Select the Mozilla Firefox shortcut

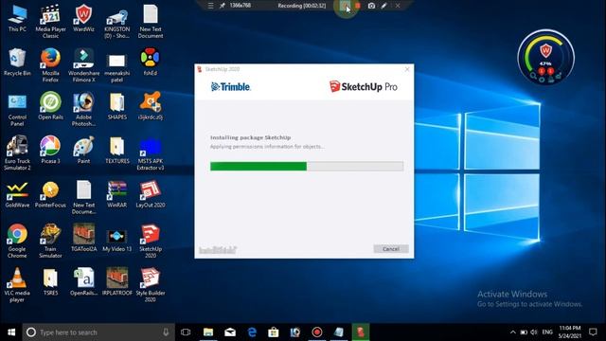[50, 65]
